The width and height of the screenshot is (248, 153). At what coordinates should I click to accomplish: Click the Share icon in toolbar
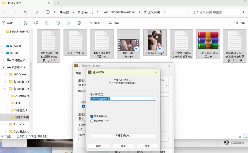(x=69, y=23)
